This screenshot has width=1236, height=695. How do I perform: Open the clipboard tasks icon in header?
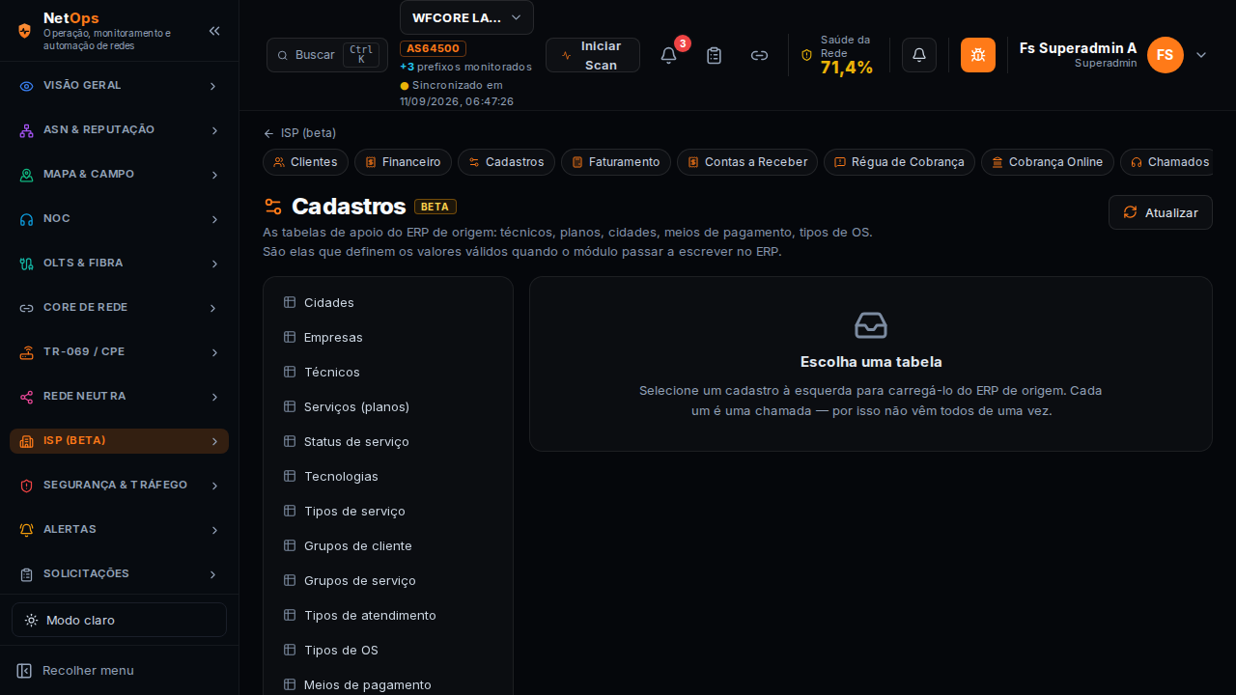click(714, 55)
